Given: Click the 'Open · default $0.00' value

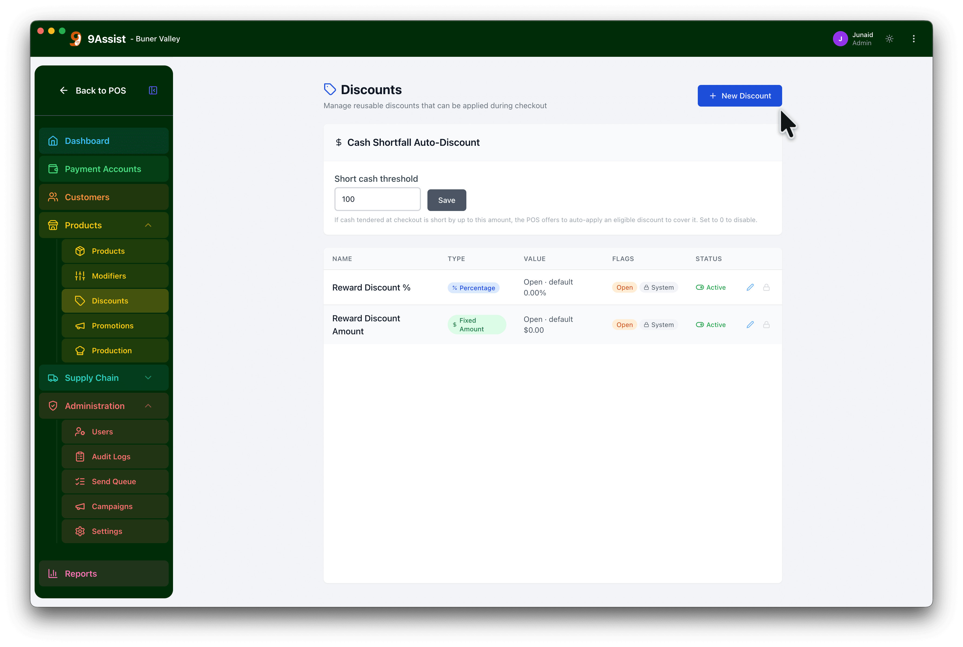Looking at the screenshot, I should 548,325.
